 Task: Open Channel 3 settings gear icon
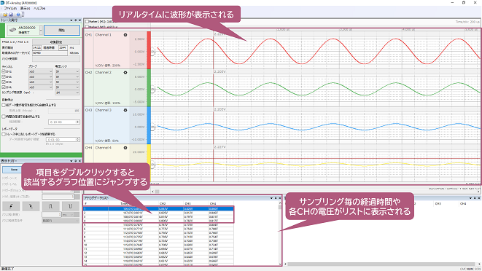(x=125, y=110)
